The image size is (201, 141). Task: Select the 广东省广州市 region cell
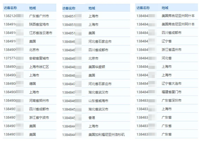39,16
